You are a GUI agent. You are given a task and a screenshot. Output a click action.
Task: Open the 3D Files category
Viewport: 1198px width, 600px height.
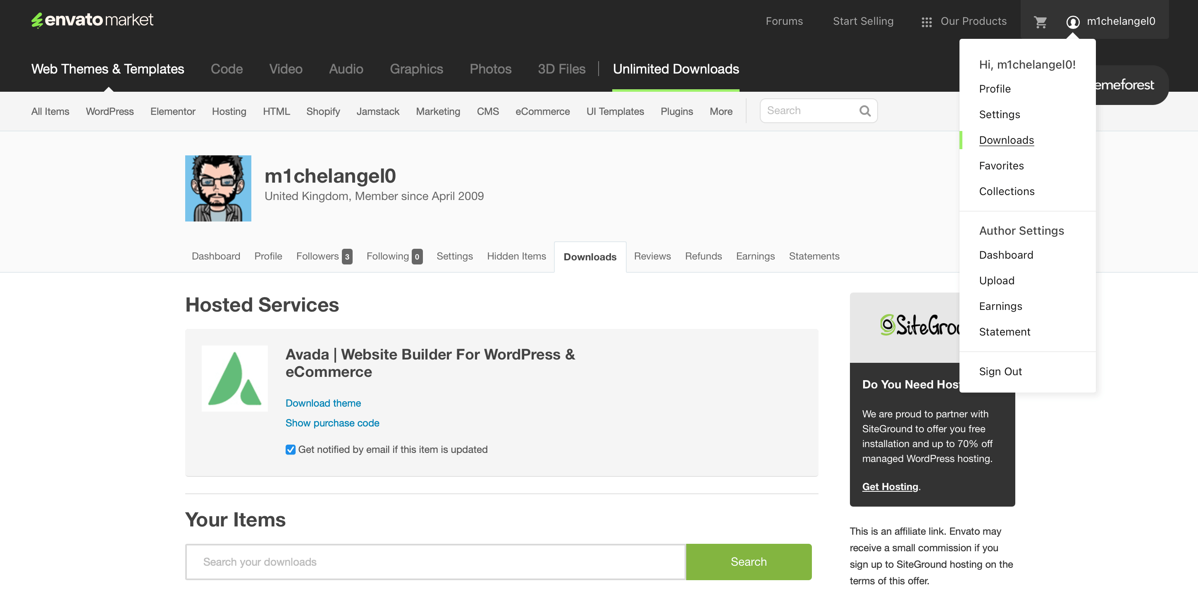(561, 69)
